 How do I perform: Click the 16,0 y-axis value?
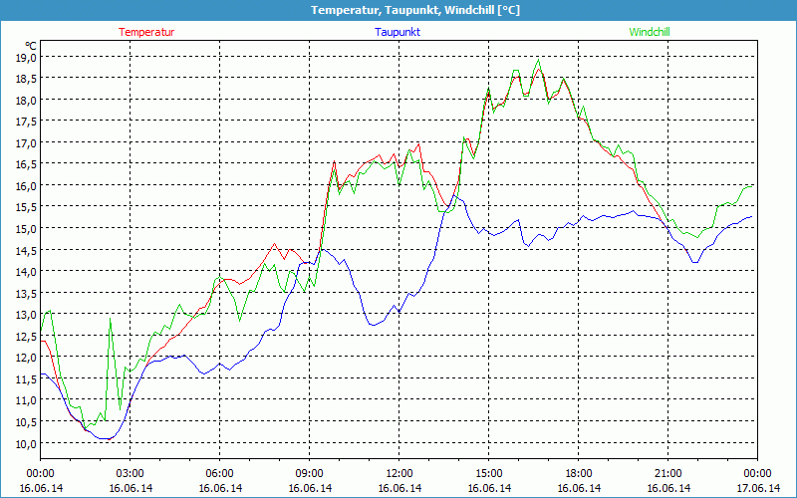[25, 185]
